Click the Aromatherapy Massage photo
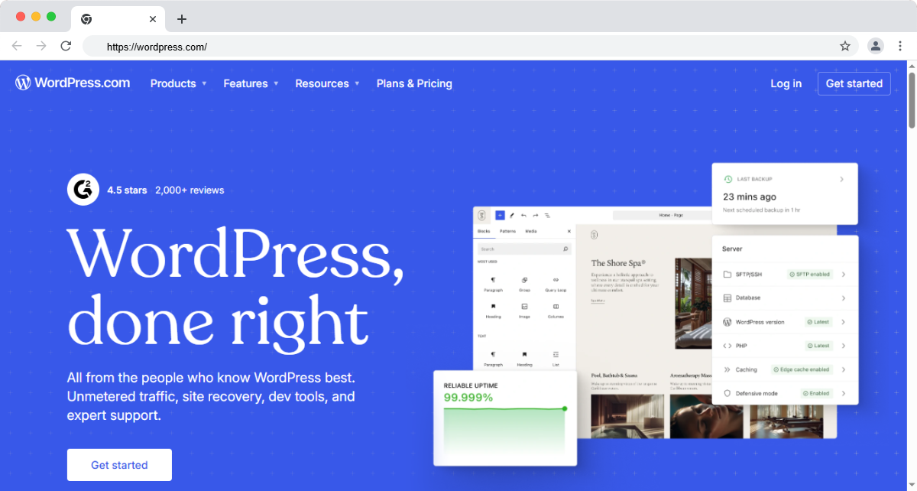This screenshot has height=491, width=917. 706,416
